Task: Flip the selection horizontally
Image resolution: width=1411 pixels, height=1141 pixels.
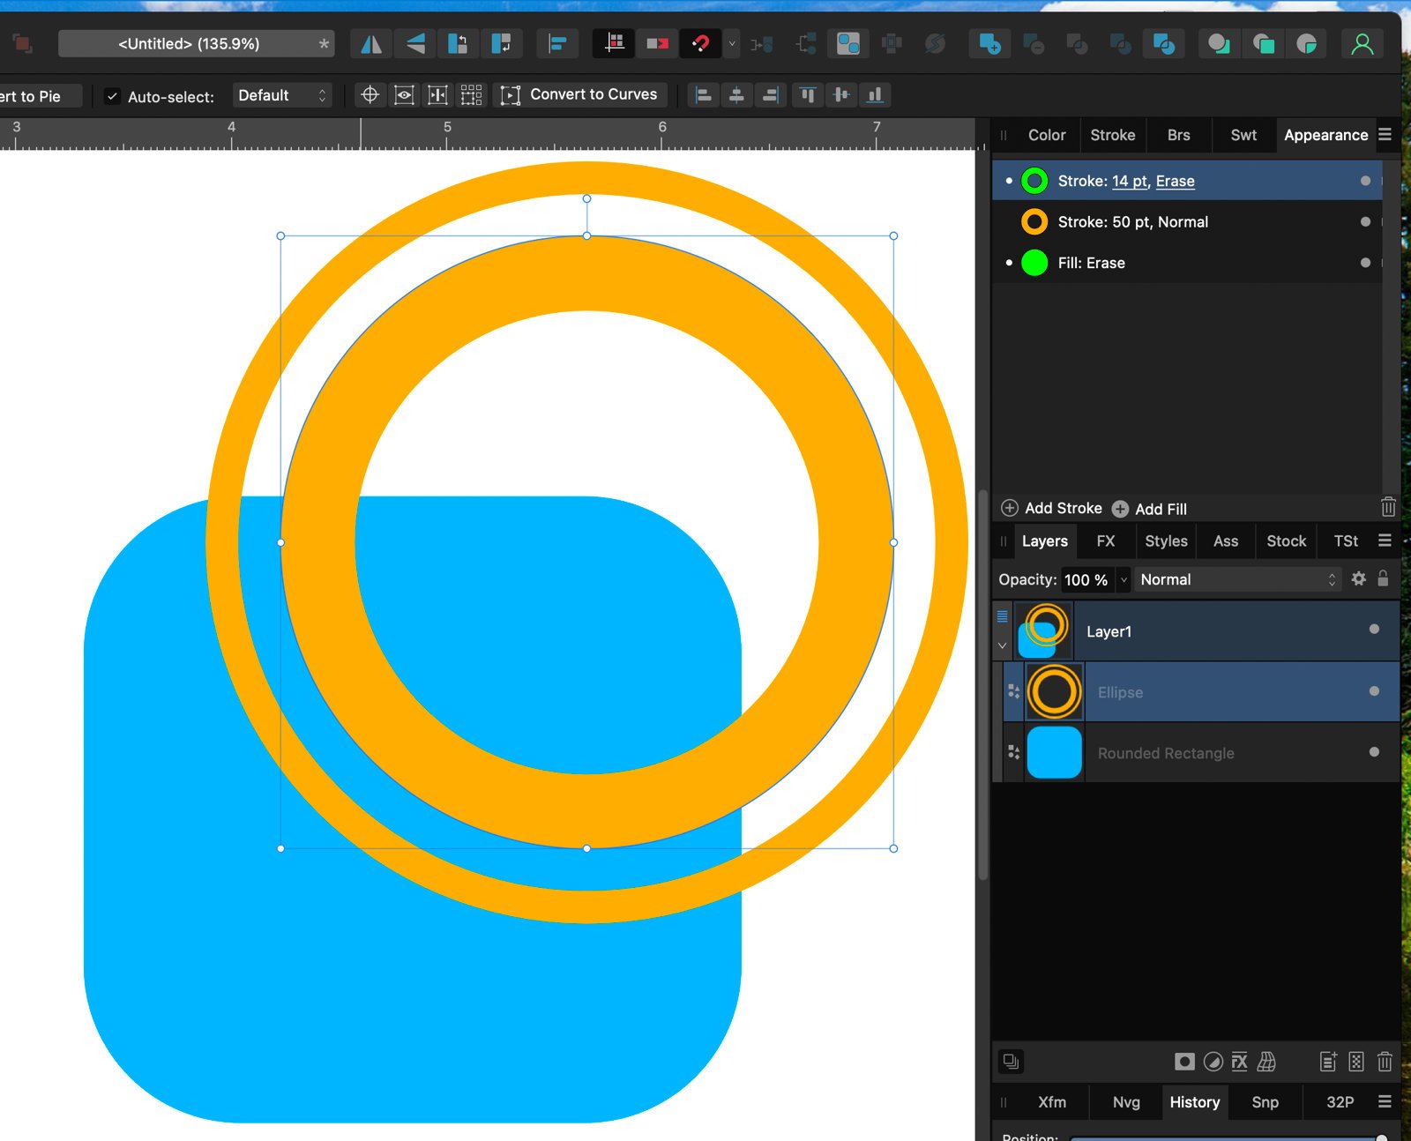Action: point(371,43)
